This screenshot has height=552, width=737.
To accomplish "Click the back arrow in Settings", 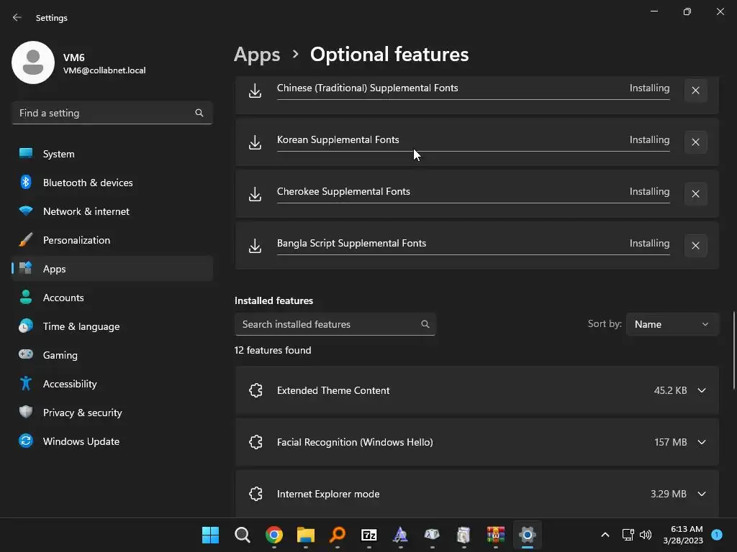I will 17,18.
